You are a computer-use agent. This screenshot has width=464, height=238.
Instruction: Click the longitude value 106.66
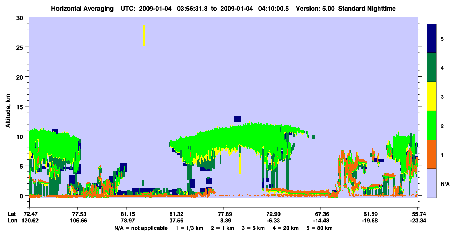click(78, 221)
